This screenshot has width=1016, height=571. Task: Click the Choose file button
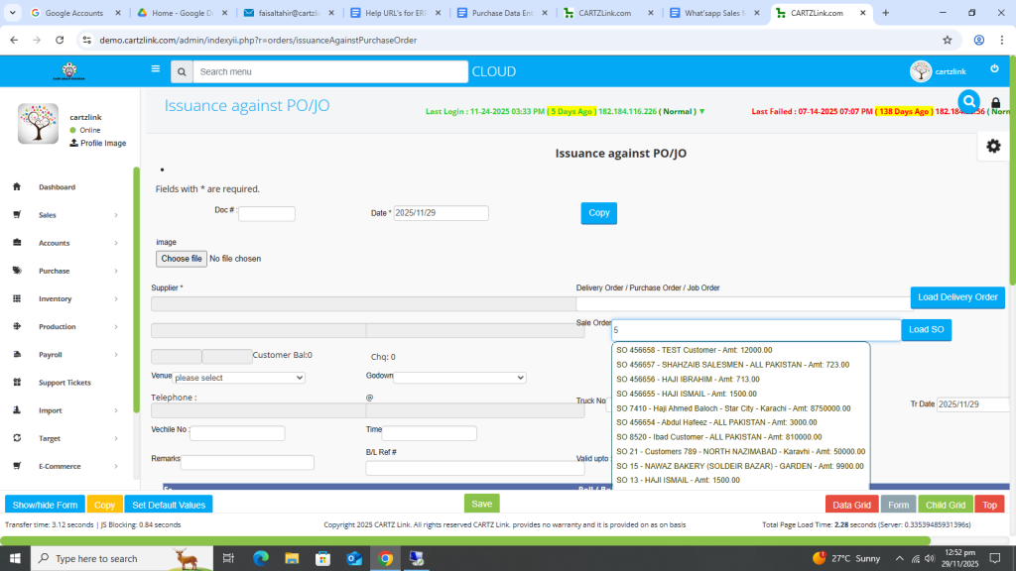point(182,259)
